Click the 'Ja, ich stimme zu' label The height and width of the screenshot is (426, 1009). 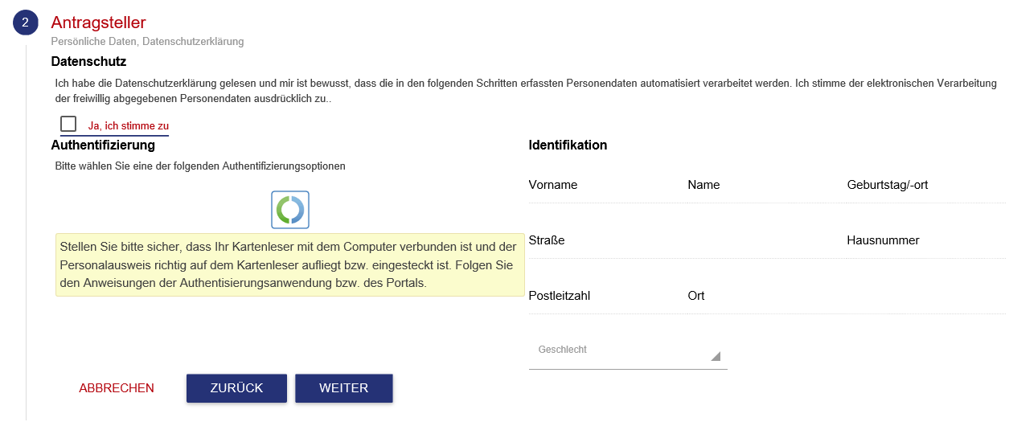click(x=129, y=126)
